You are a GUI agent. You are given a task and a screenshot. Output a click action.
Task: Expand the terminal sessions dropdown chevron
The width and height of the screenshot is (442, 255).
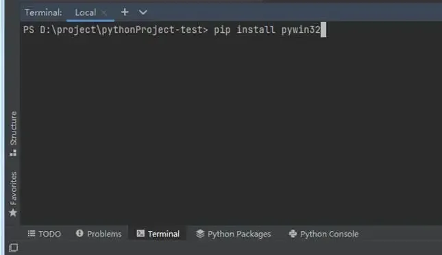pyautogui.click(x=143, y=12)
